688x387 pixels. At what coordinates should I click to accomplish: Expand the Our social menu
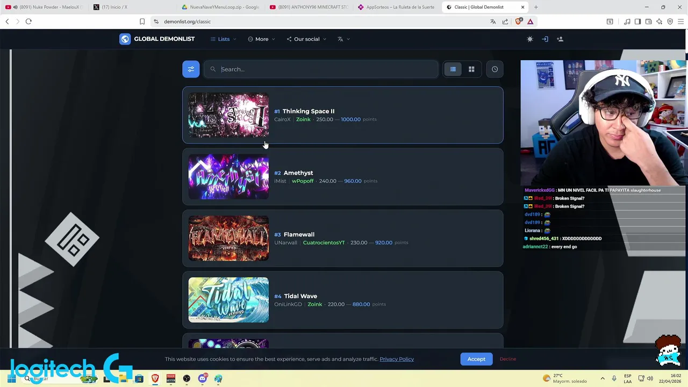tap(306, 39)
